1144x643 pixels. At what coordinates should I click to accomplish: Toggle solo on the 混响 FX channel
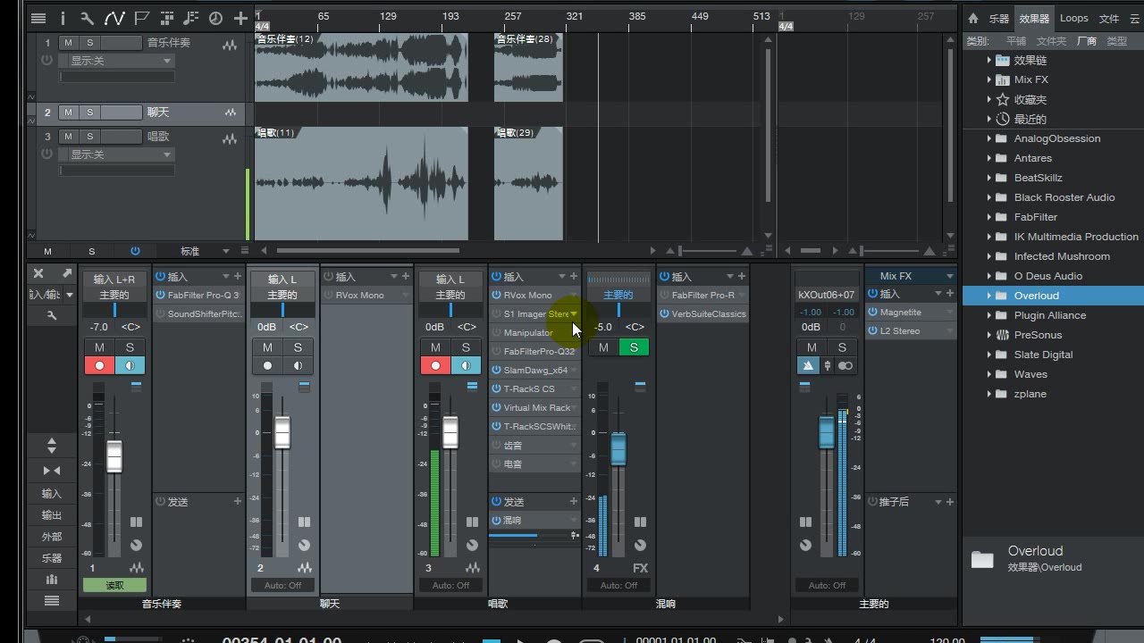(634, 347)
